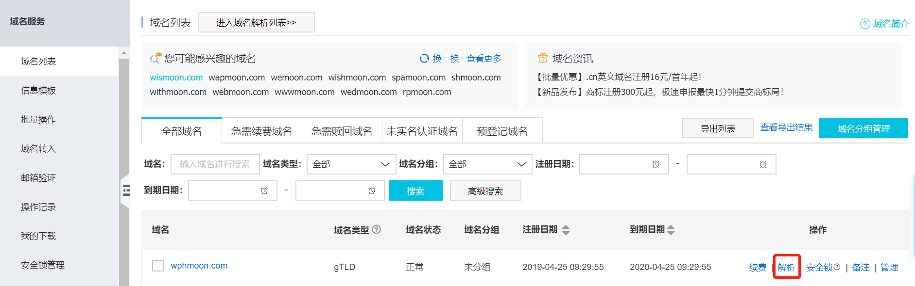Viewport: 915px width, 286px height.
Task: Switch to the 预登记域名 tab
Action: 502,131
